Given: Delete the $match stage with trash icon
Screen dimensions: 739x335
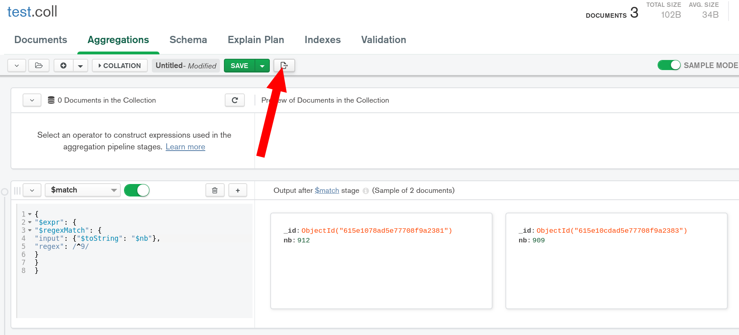Looking at the screenshot, I should click(x=215, y=190).
